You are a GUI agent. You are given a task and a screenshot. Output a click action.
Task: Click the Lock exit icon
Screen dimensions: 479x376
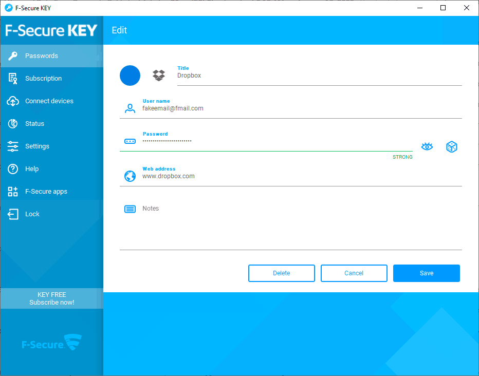tap(12, 214)
